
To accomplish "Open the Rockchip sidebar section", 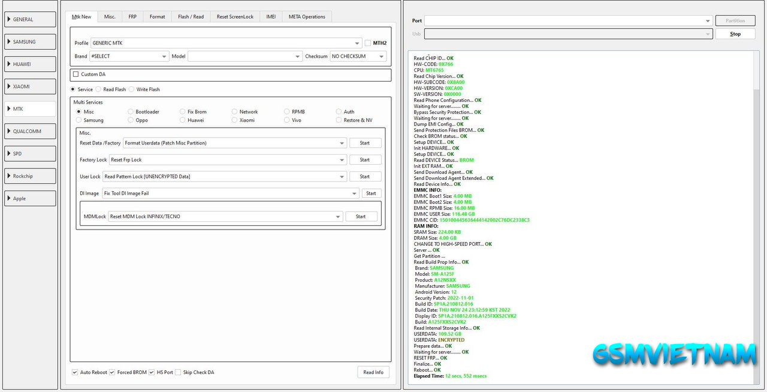I will 30,176.
